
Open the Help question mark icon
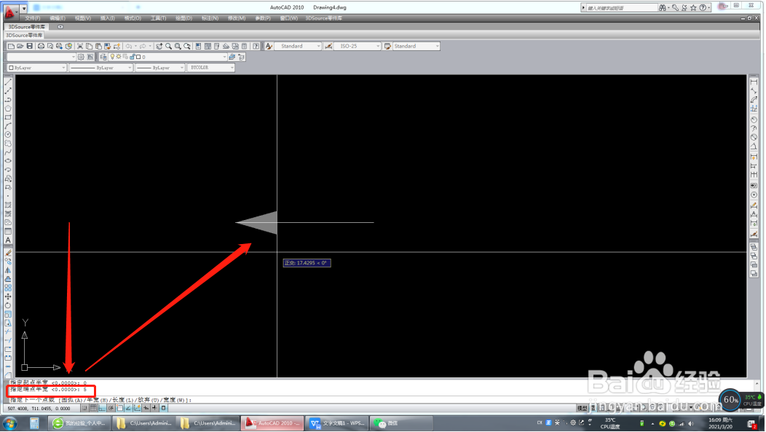click(256, 46)
